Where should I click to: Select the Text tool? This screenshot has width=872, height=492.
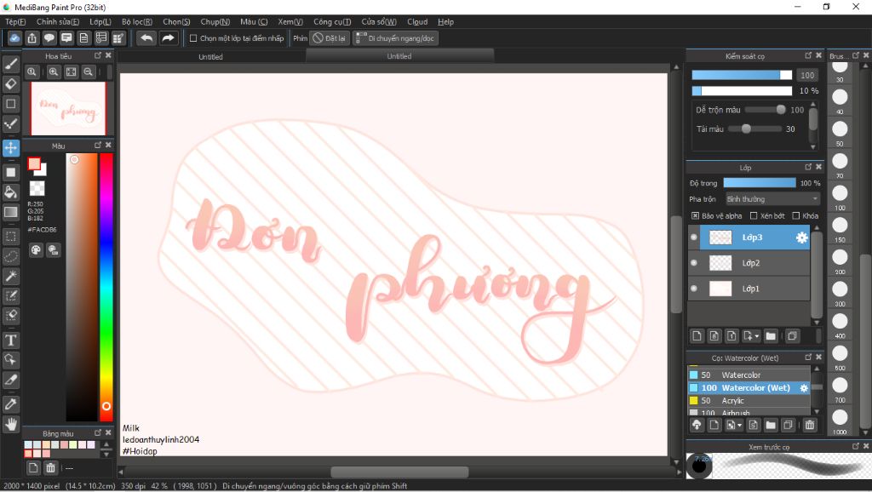(x=10, y=340)
